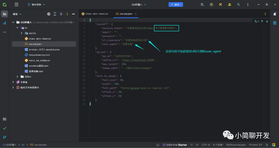The image size is (279, 148).
Task: Click the 1:1 cursor position indicator
Action: point(191,145)
